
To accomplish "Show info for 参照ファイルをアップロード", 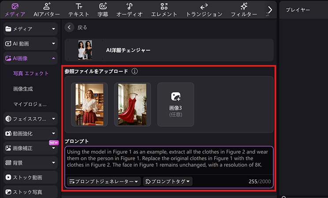I will [x=134, y=71].
